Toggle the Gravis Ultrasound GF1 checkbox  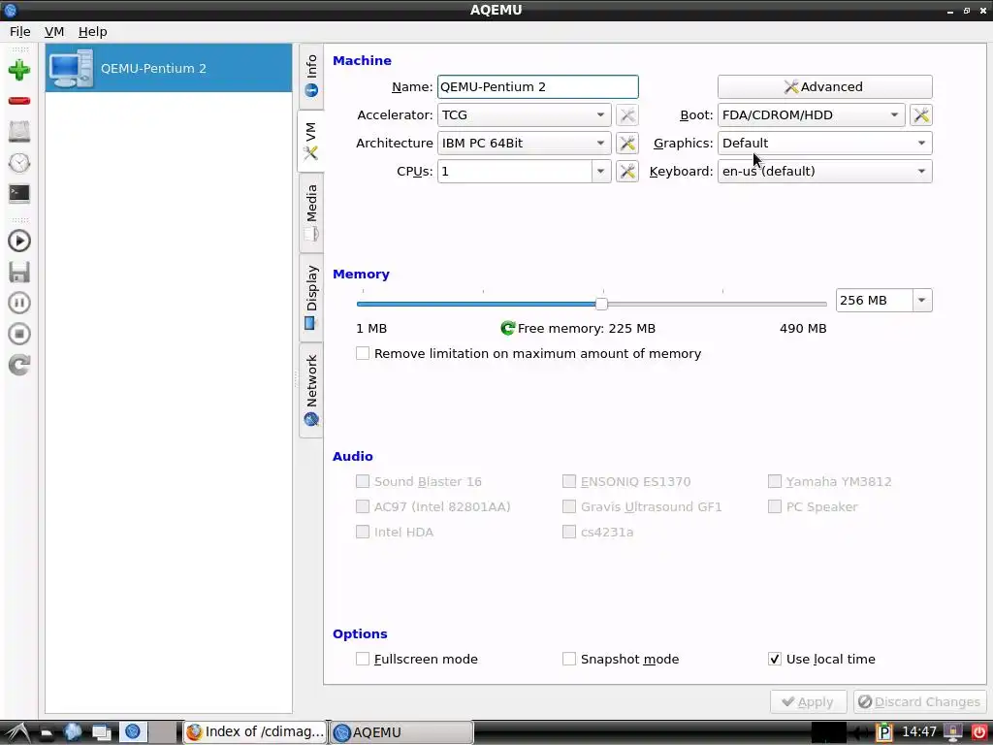[568, 506]
